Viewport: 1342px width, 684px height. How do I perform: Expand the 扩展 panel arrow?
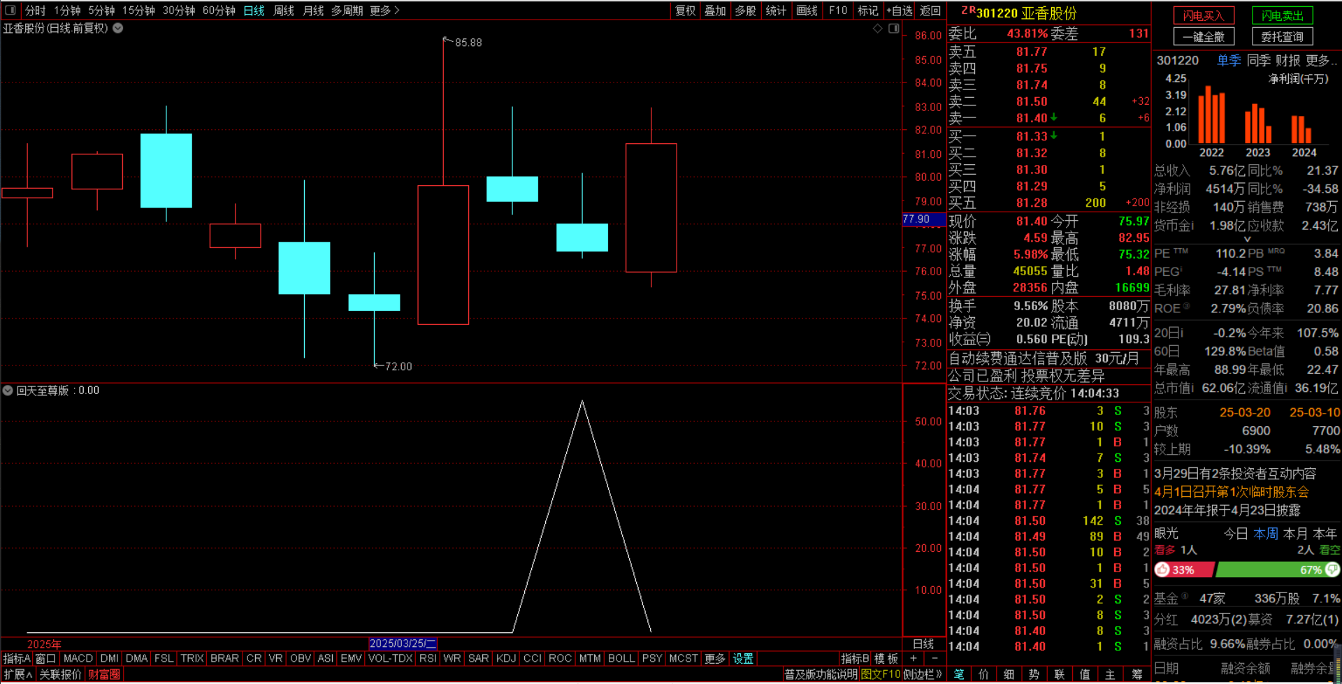coord(18,674)
